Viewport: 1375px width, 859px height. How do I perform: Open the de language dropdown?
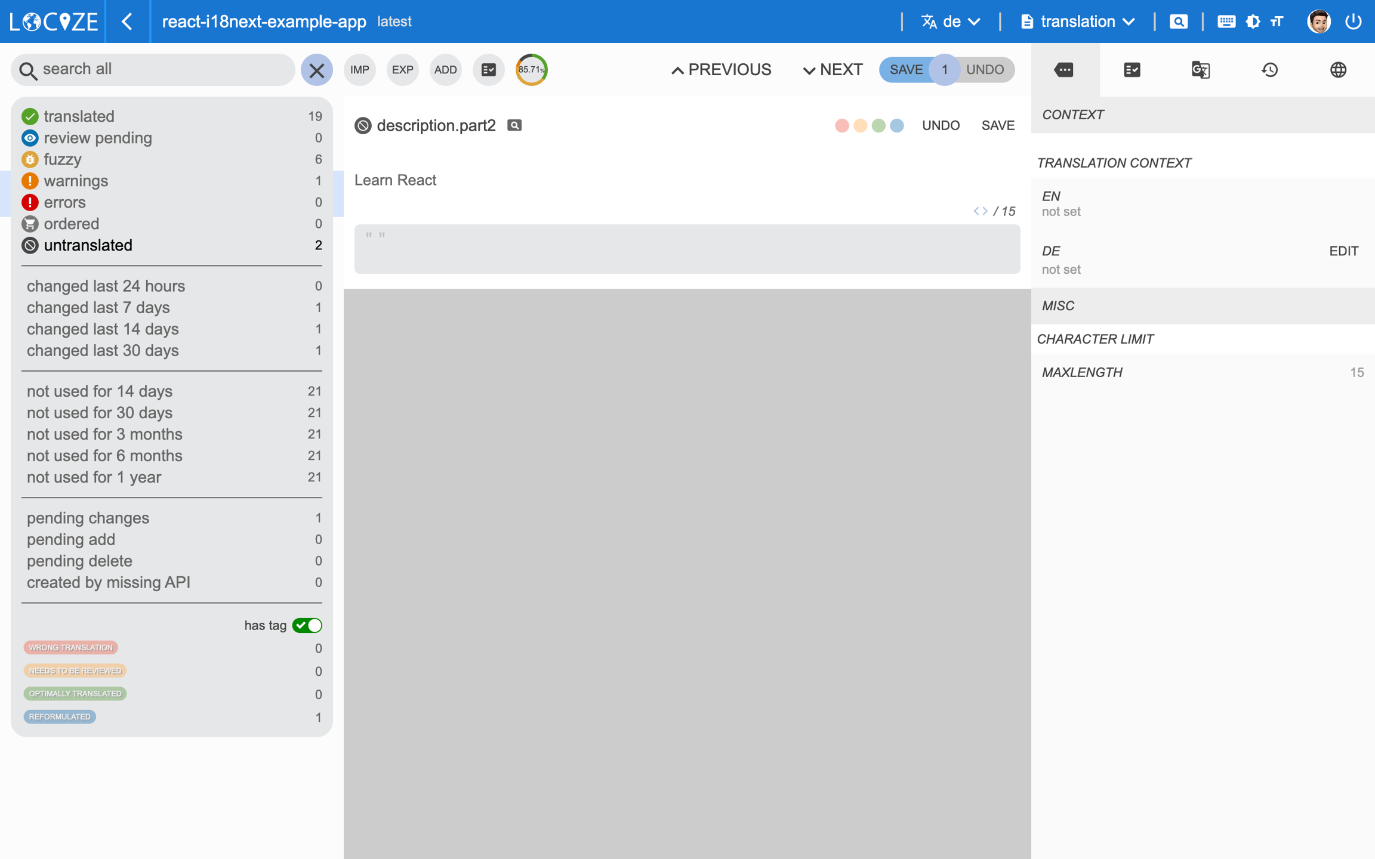(x=951, y=21)
